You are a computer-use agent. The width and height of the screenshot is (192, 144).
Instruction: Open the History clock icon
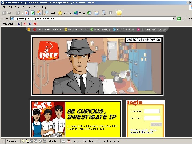pyautogui.click(x=89, y=13)
